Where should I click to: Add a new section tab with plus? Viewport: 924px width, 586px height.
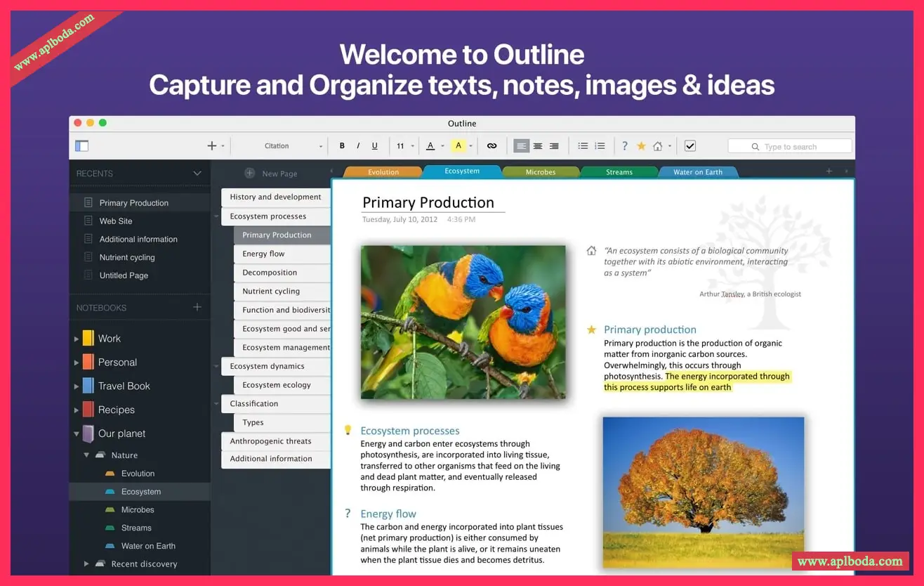tap(829, 171)
